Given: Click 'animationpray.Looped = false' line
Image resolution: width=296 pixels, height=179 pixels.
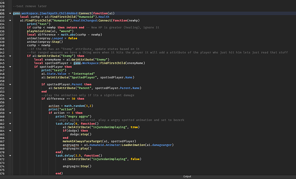Looking at the screenshot, I should tap(52, 38).
